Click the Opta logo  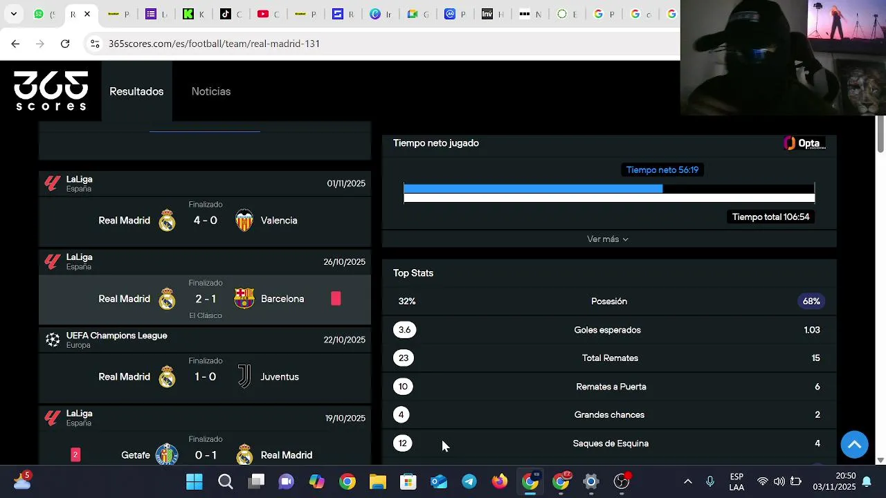(x=804, y=143)
